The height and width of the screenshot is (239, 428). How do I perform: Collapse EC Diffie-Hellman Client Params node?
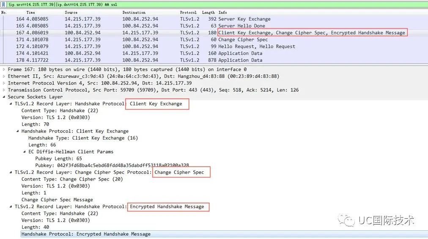click(x=24, y=151)
